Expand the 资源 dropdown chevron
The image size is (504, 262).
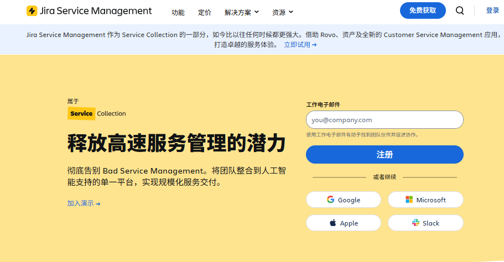point(291,12)
